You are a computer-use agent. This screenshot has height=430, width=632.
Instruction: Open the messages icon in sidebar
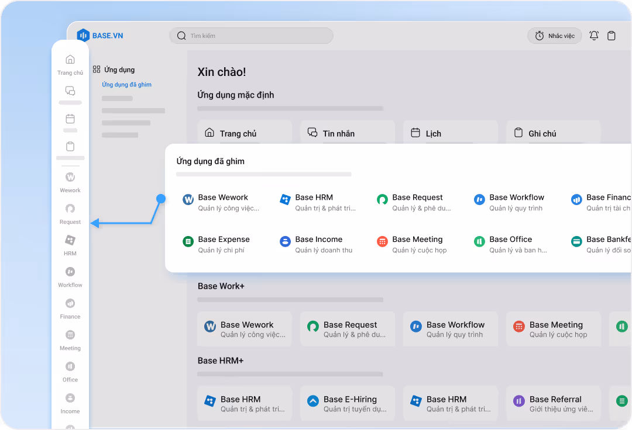70,91
